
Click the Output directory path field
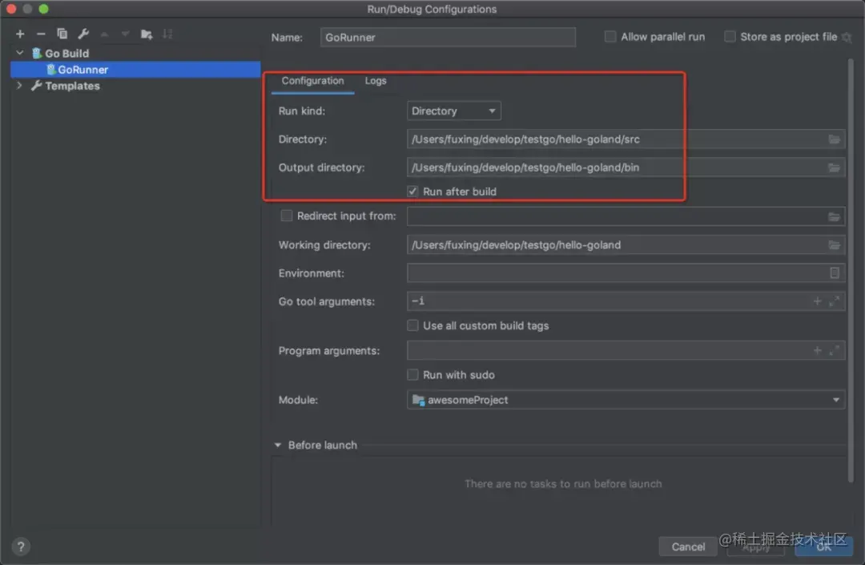626,167
